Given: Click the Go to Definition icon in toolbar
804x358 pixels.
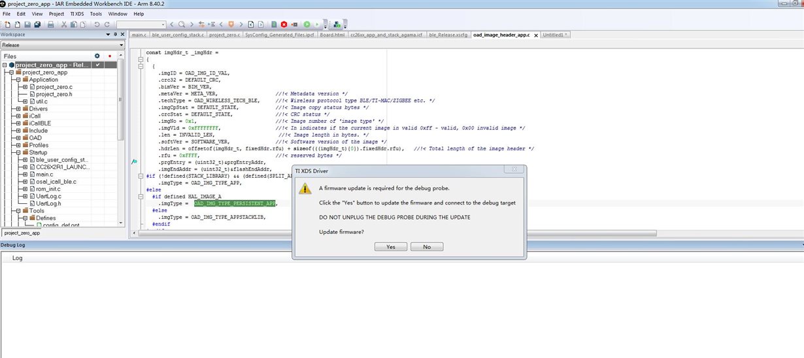Looking at the screenshot, I should tap(211, 24).
